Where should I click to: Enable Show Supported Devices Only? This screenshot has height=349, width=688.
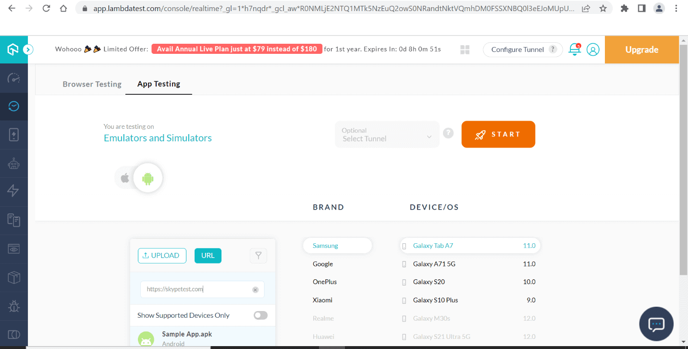[260, 315]
